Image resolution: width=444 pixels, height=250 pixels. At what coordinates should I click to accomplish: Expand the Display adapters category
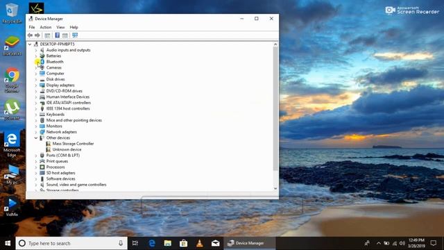(x=36, y=85)
